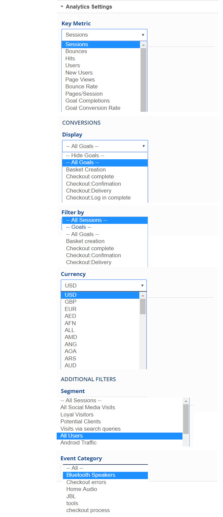The image size is (223, 517).
Task: Select Checkout errors event category
Action: (x=86, y=482)
